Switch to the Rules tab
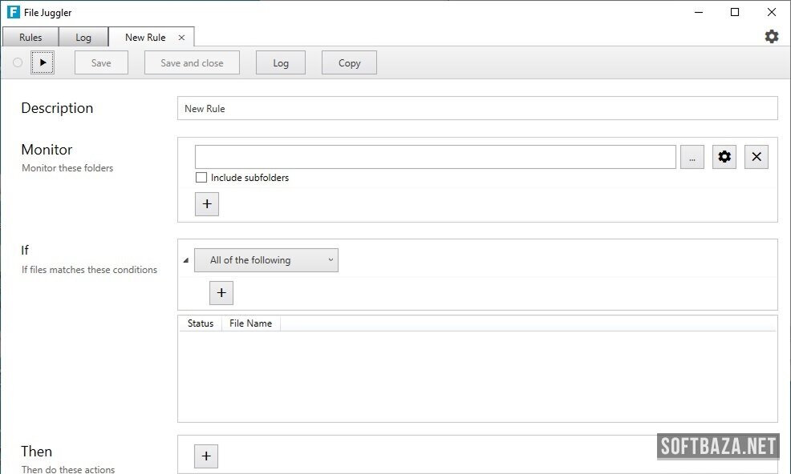Image resolution: width=791 pixels, height=474 pixels. point(30,38)
